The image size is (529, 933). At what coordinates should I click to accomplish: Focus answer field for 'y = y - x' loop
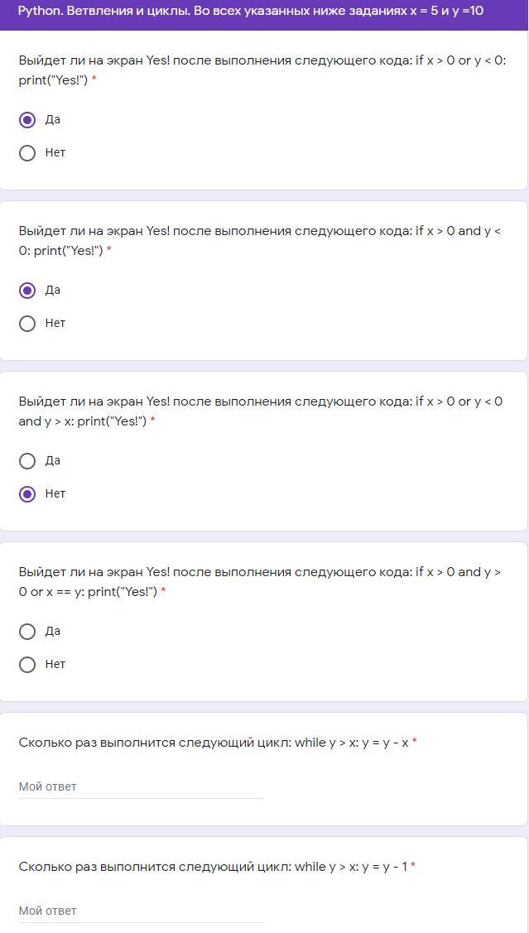(141, 786)
